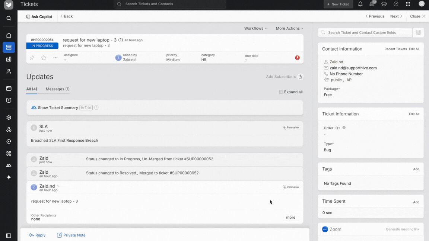Viewport: 429px width, 241px height.
Task: Show more recipients details
Action: click(290, 218)
